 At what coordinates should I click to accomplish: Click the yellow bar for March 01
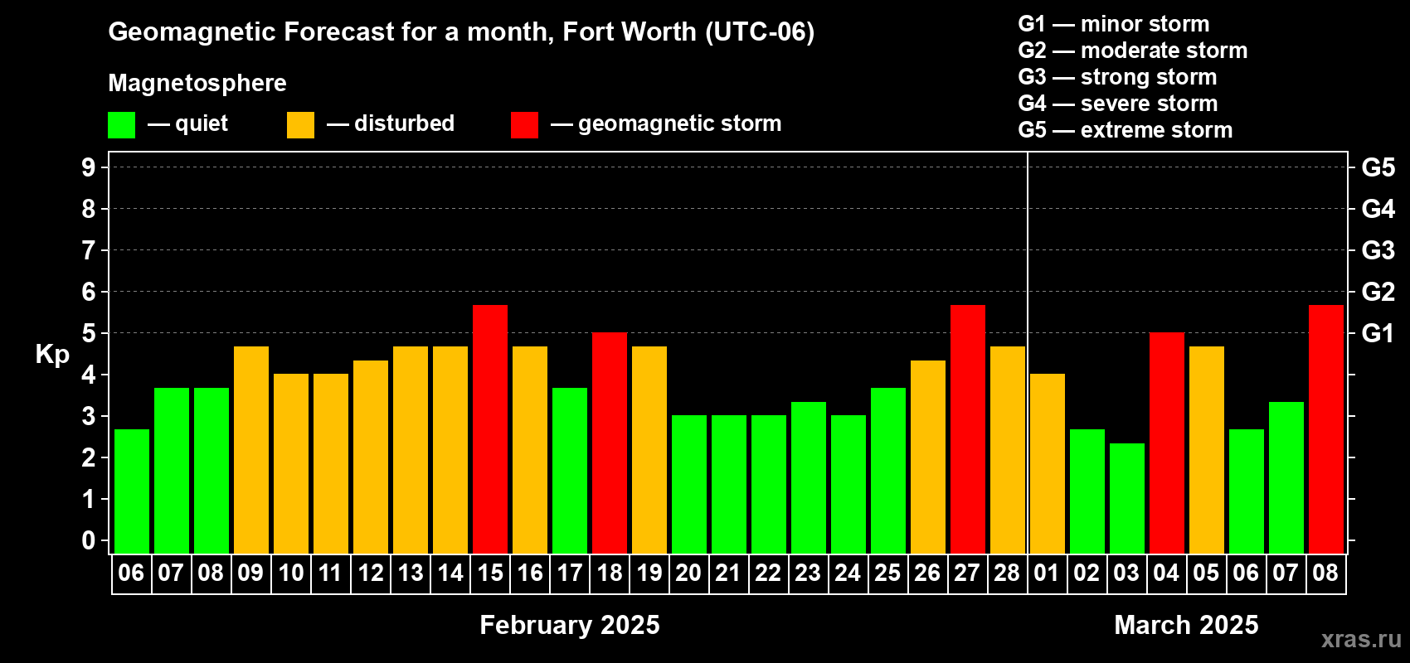[x=1048, y=464]
